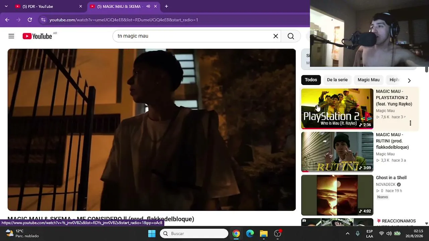The image size is (429, 241).
Task: Click the taskbar Buscar search box
Action: (194, 233)
